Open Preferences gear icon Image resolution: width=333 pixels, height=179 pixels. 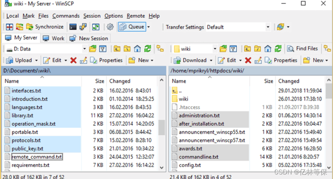tap(110, 27)
